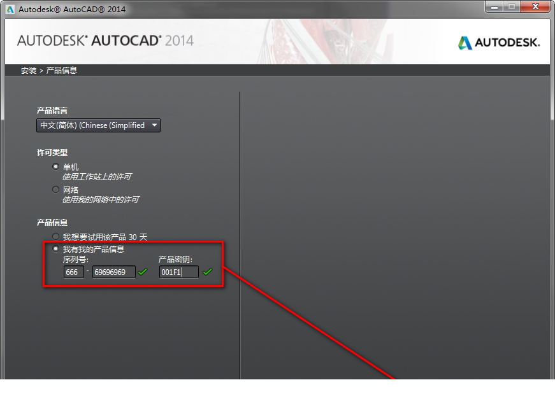Minimize the AutoCAD 2014 installer window
Viewport: 555px width, 394px height.
pyautogui.click(x=494, y=7)
